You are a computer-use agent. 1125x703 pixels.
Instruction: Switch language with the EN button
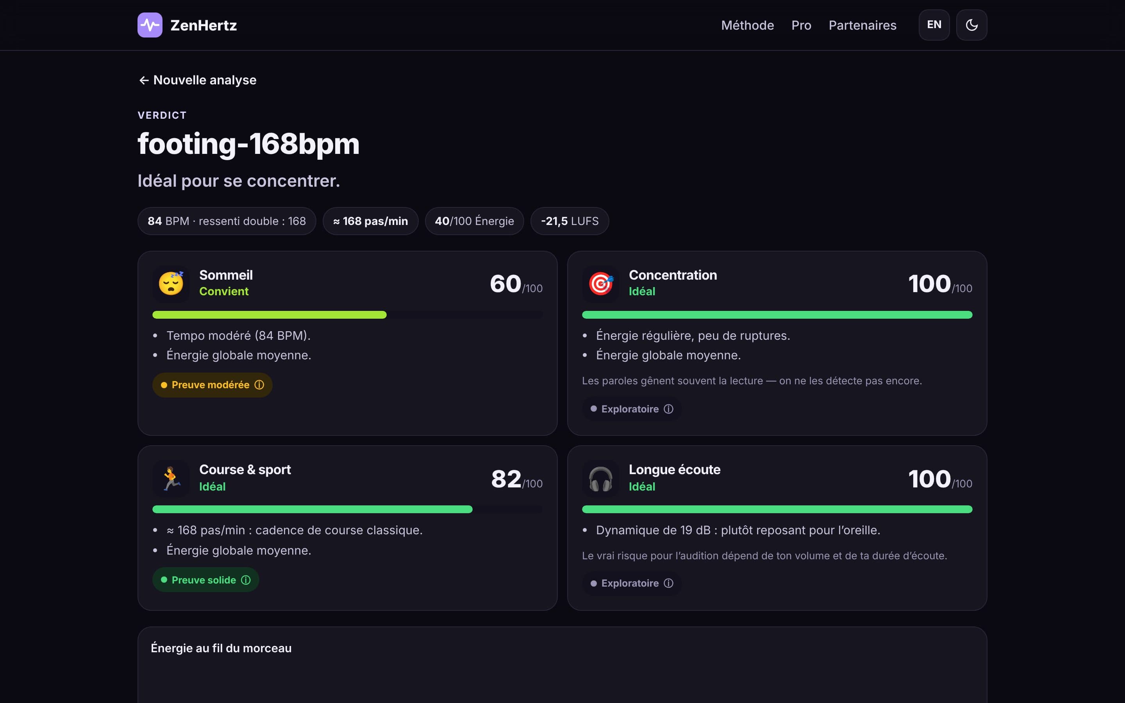[x=934, y=25]
